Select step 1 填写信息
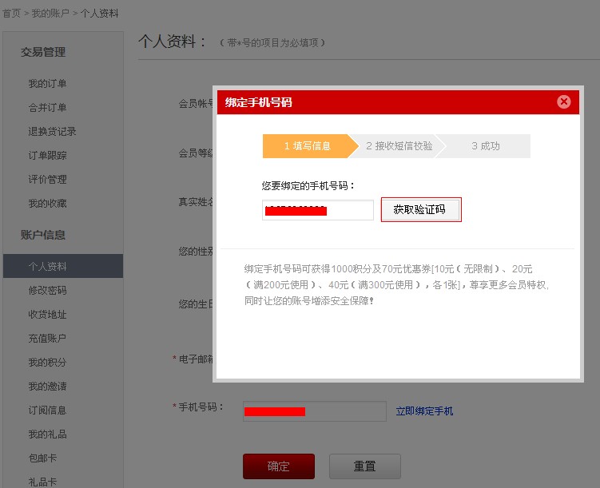 [x=307, y=146]
